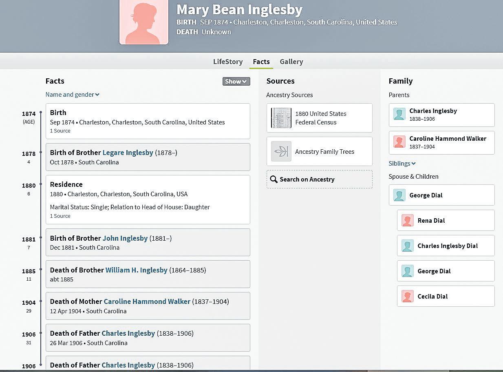
Task: Select the 1880 Residence fact card
Action: (x=148, y=199)
